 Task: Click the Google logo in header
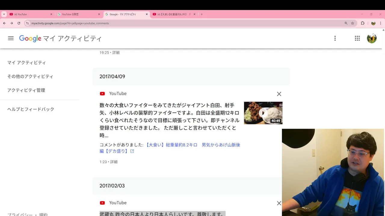pos(30,38)
